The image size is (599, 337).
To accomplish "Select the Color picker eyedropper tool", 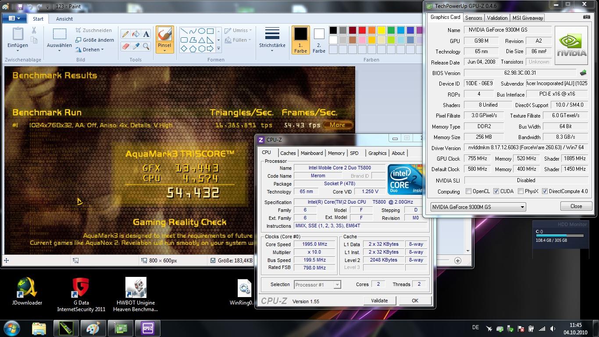I will tap(136, 46).
